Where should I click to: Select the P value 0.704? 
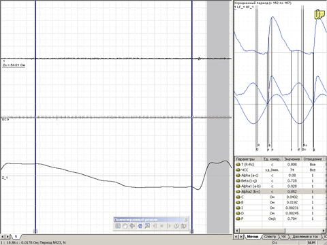coord(292,218)
